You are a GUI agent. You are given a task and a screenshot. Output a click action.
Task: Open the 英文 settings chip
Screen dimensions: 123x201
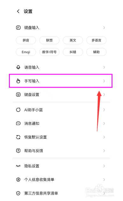(x=73, y=40)
